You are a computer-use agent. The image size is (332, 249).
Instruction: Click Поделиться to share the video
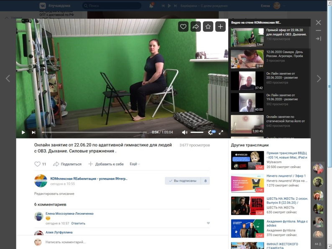click(x=68, y=164)
